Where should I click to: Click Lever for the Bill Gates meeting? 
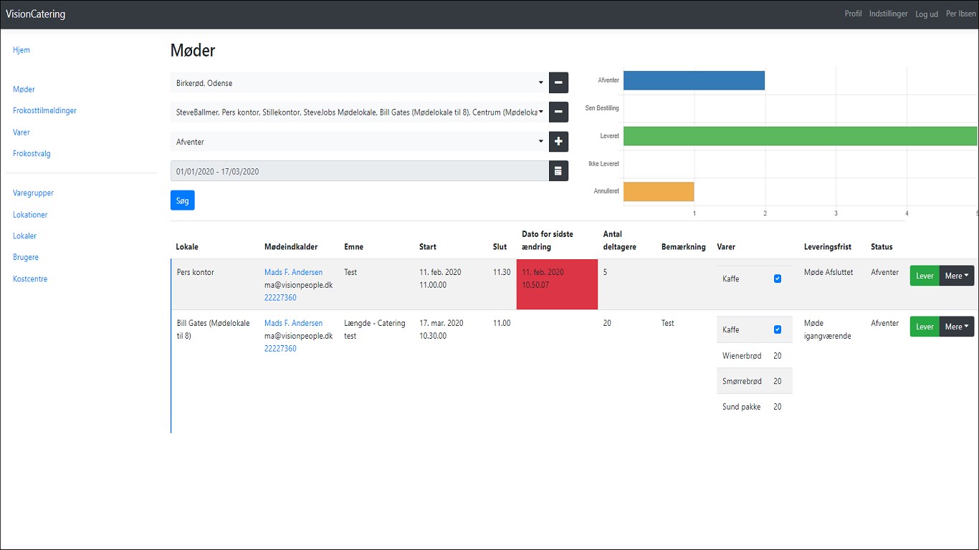925,327
